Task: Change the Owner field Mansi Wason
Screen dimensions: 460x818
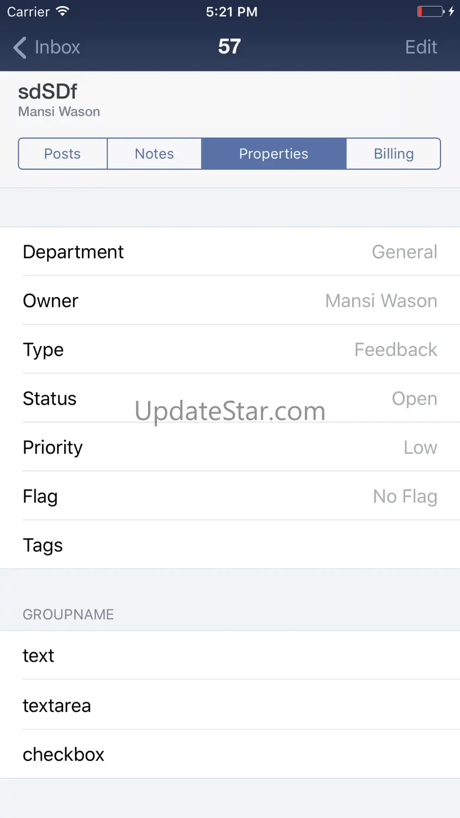Action: point(230,301)
